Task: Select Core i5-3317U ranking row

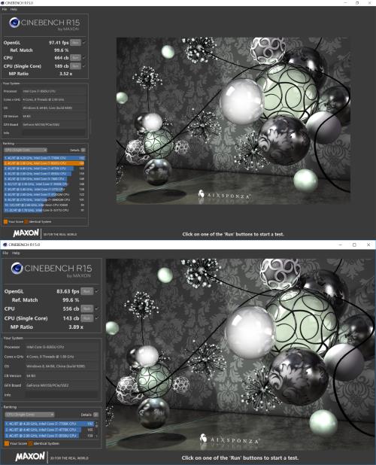Action: click(x=44, y=210)
